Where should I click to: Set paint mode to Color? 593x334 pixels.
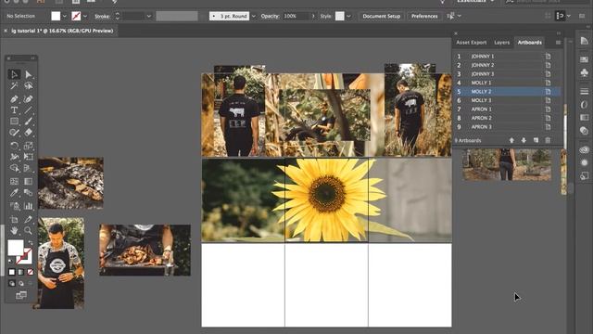pos(12,272)
